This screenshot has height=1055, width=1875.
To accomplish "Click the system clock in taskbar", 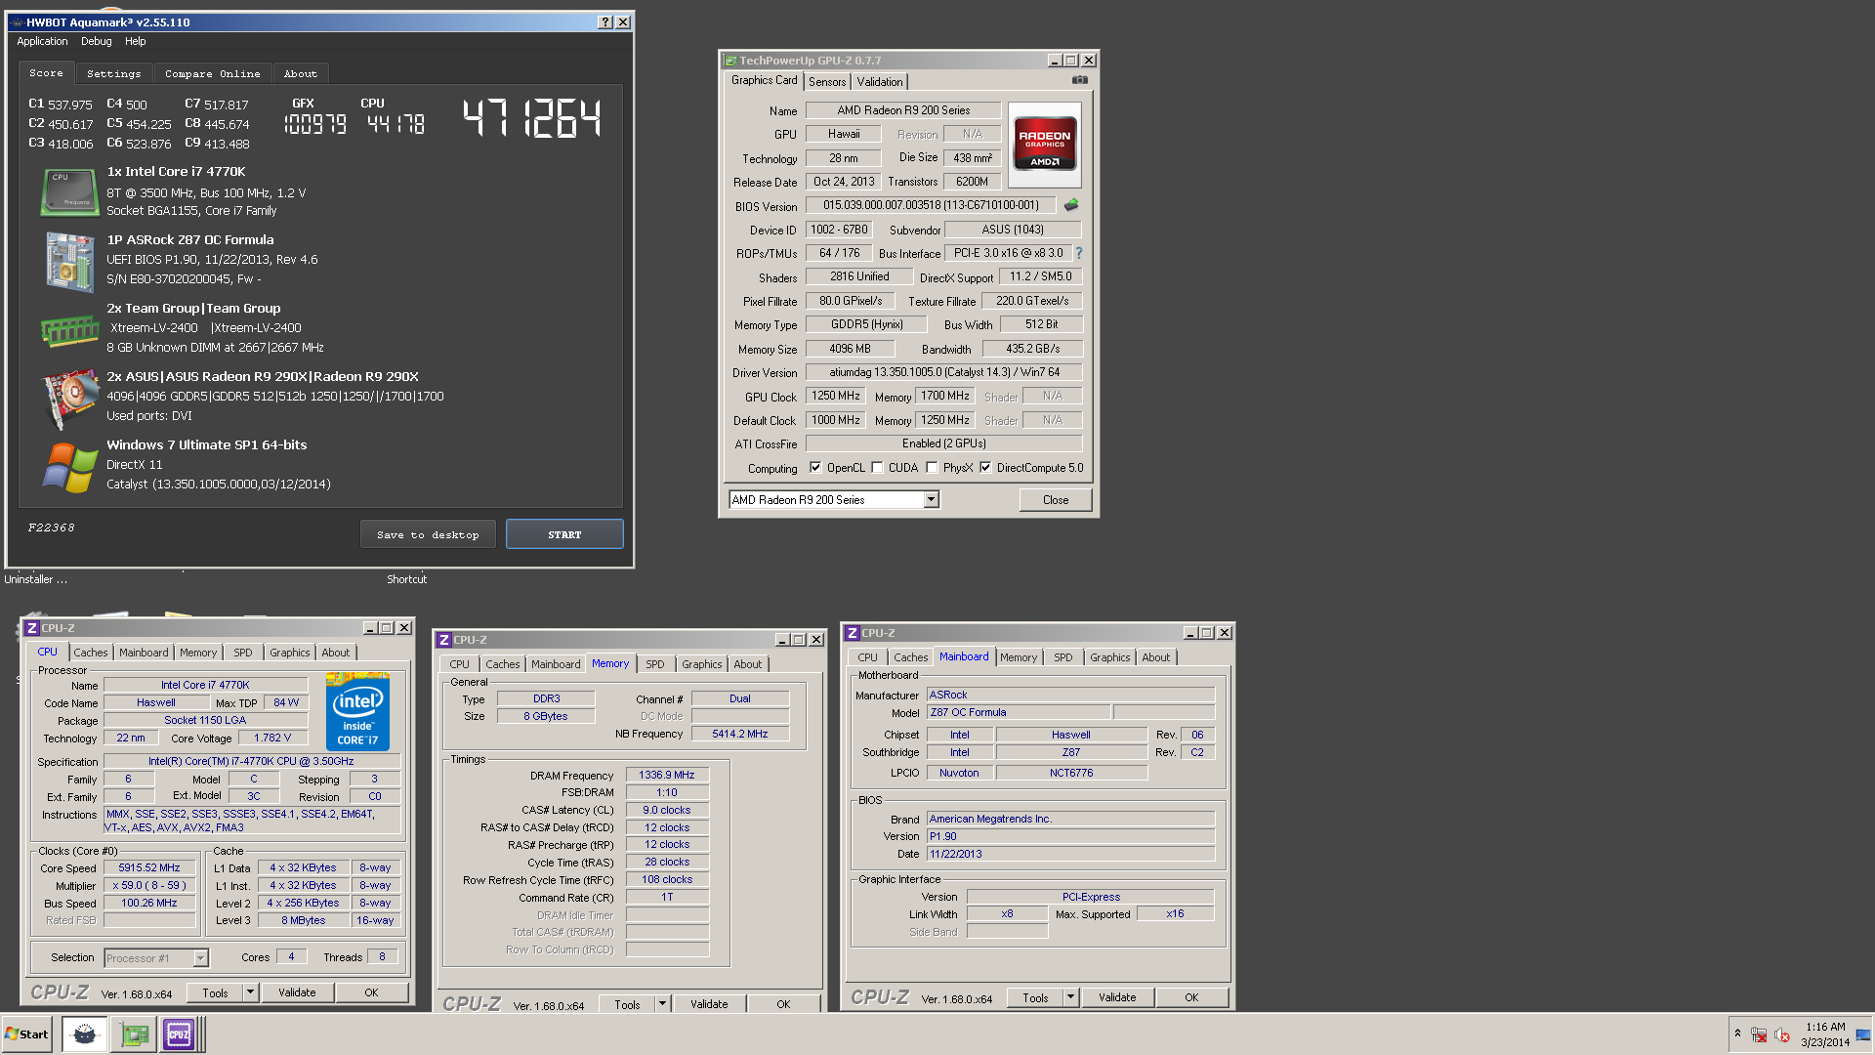I will tap(1825, 1034).
